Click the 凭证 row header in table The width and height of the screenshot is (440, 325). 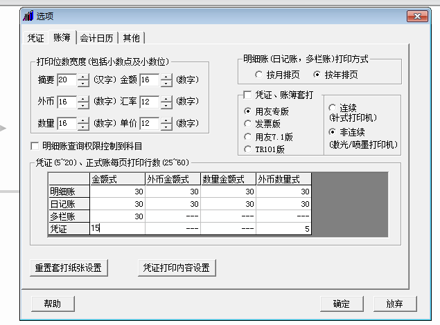(69, 229)
